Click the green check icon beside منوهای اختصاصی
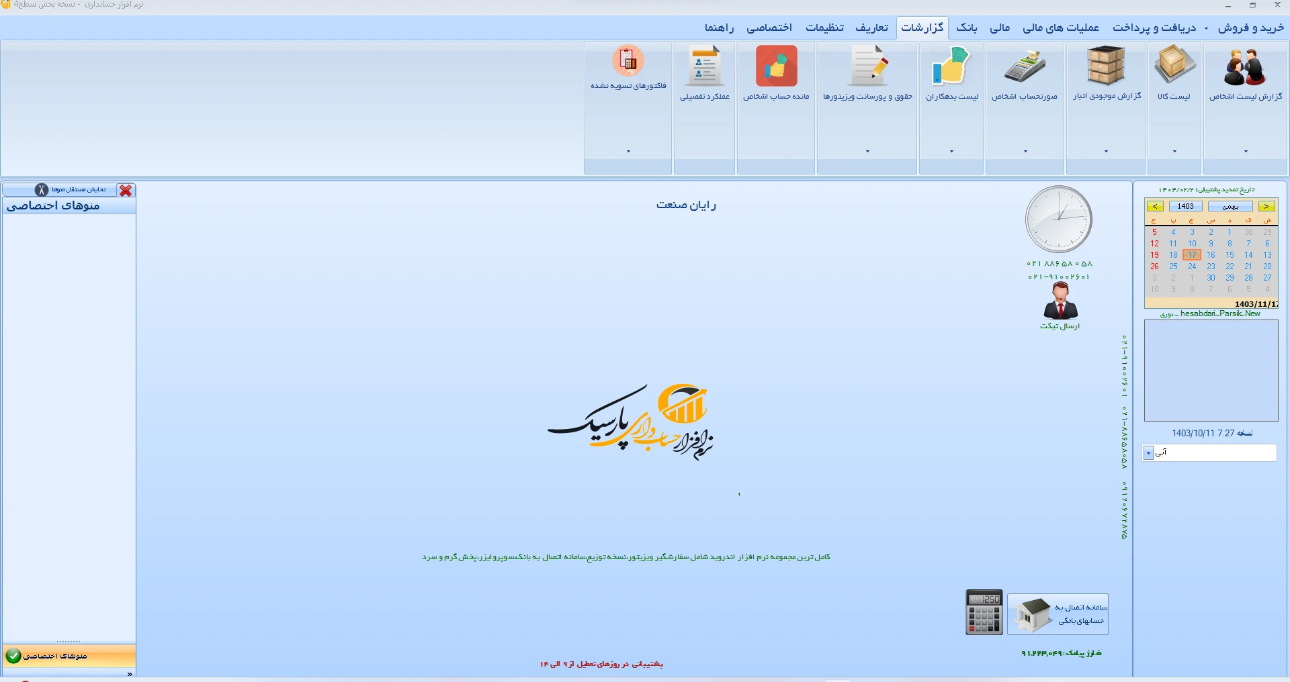This screenshot has height=682, width=1290. (x=13, y=655)
